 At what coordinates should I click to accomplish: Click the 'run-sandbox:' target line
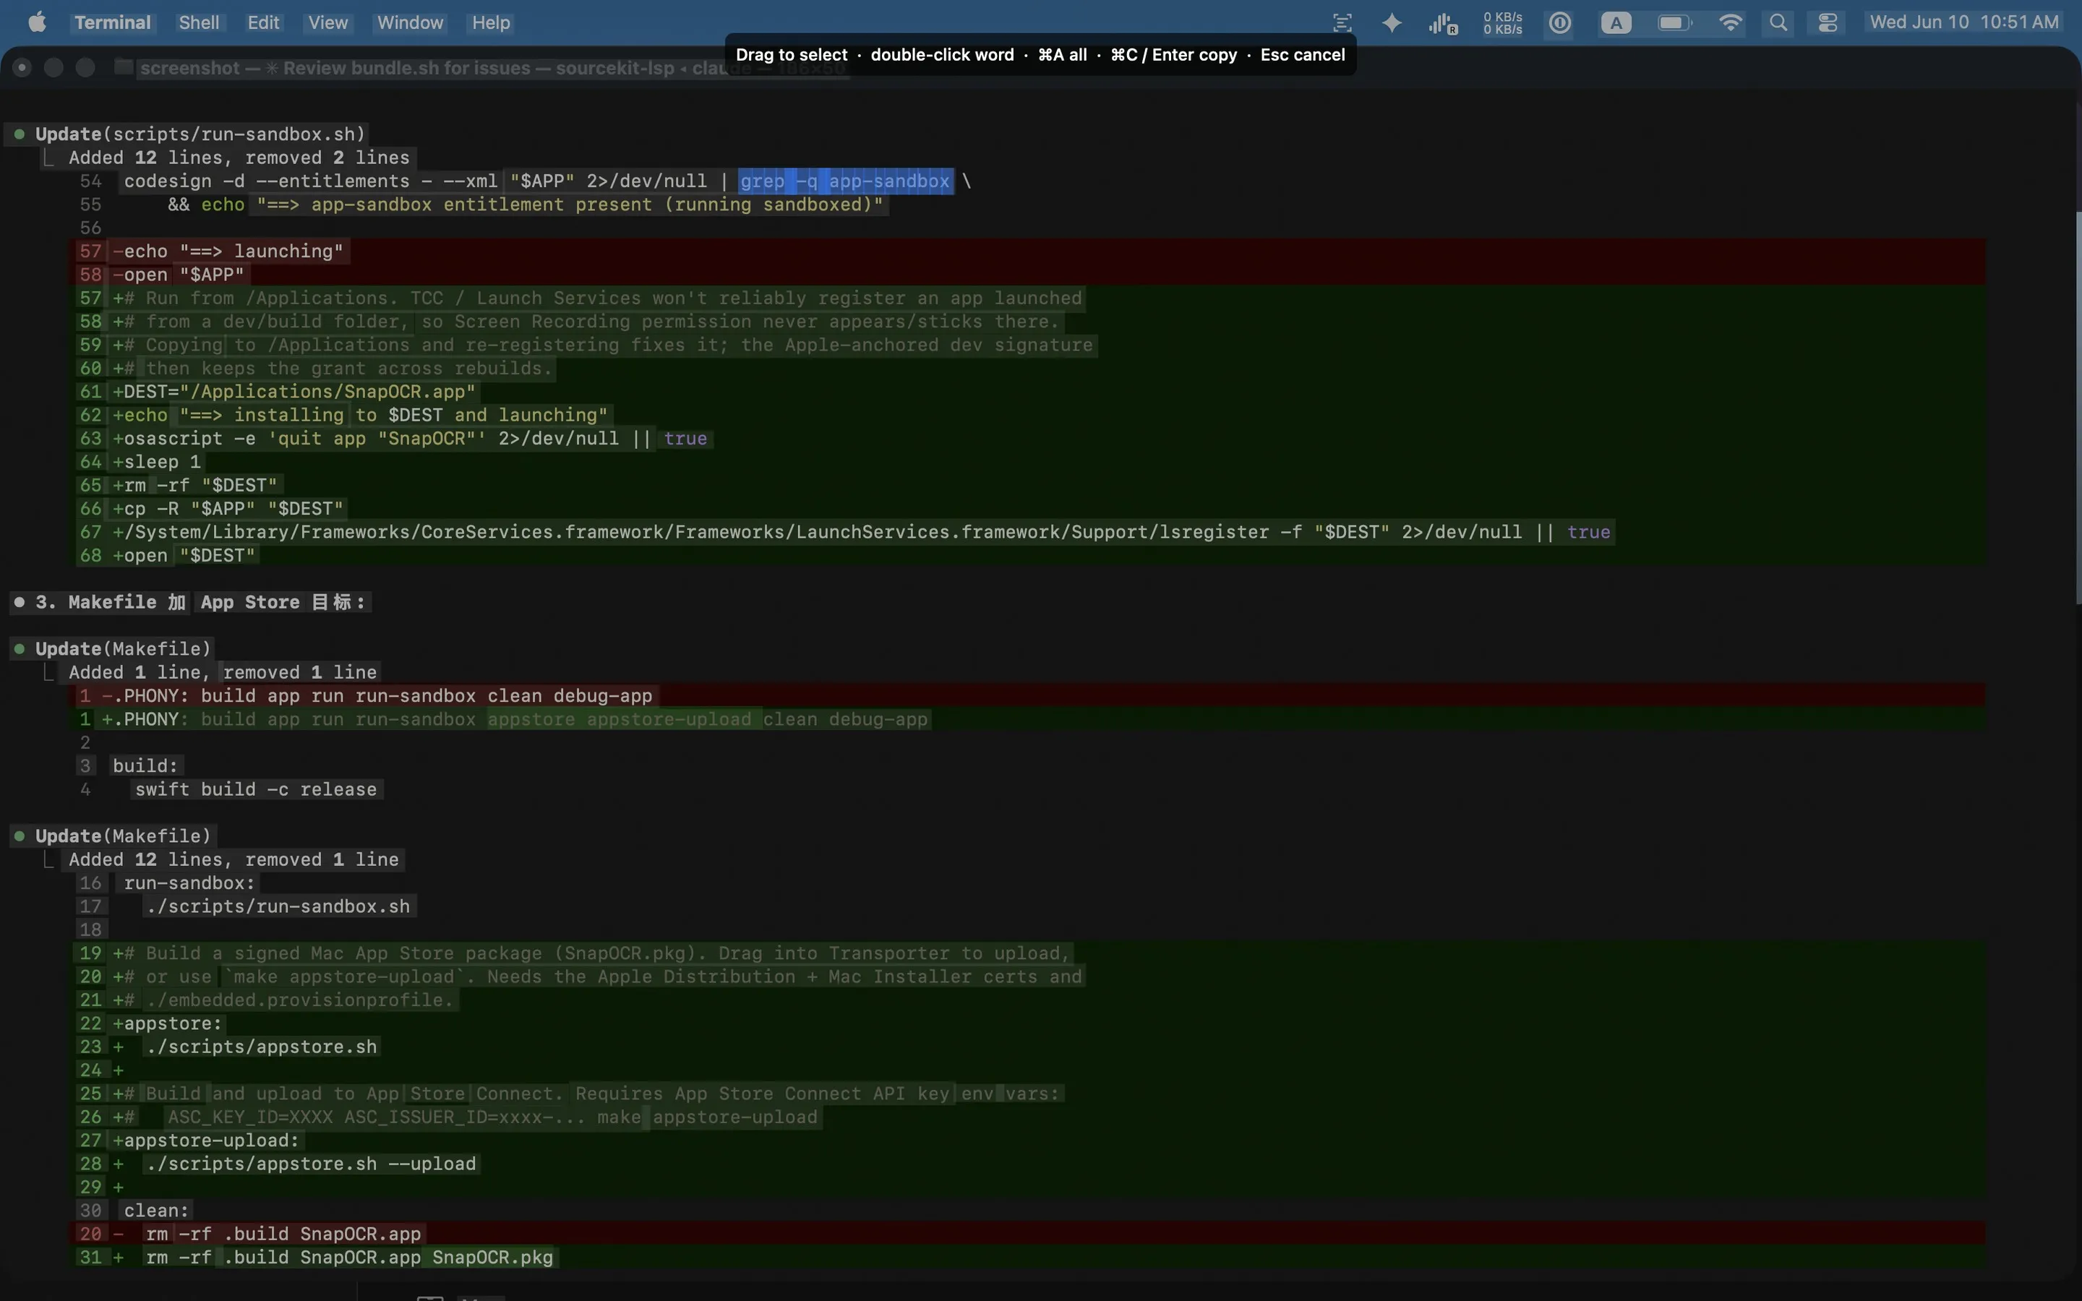189,883
